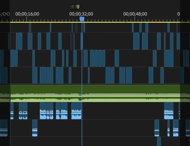
Task: Select the large clip at right end of third video row
Action: click(x=169, y=58)
